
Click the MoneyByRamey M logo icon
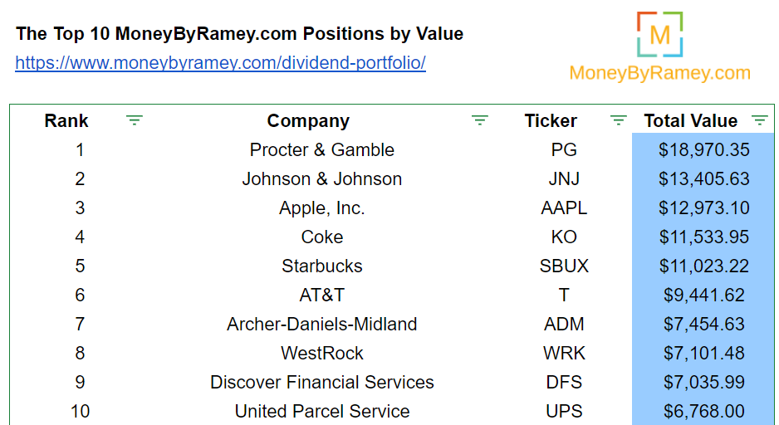pyautogui.click(x=659, y=34)
